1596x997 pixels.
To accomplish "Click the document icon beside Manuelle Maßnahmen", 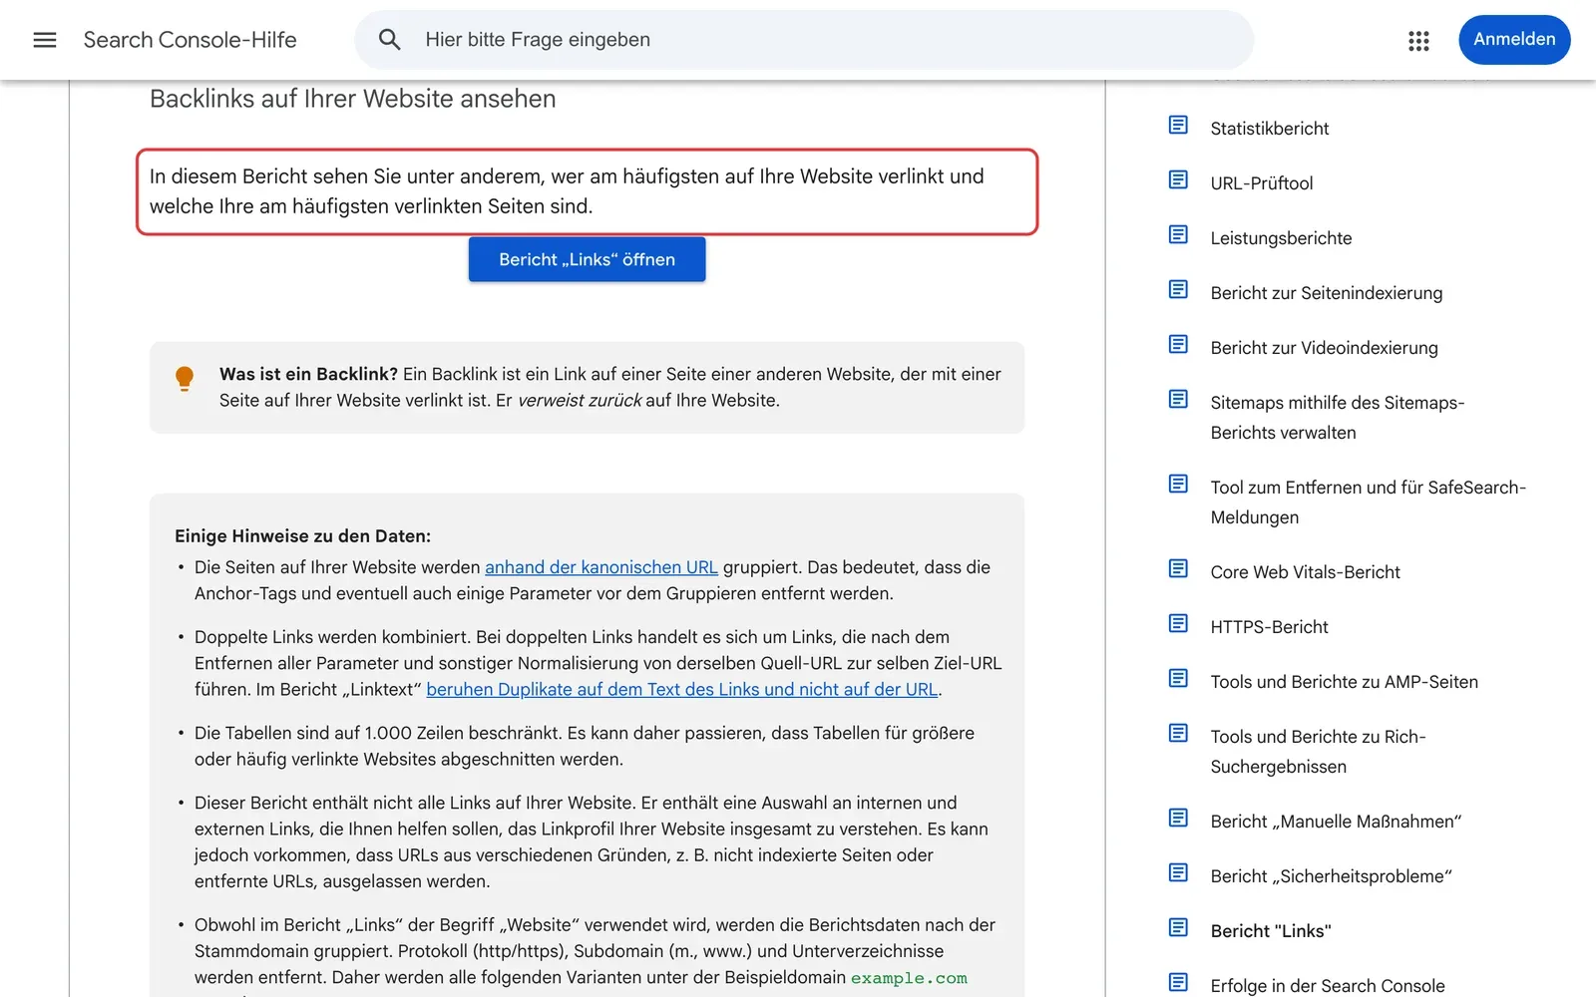I will tap(1178, 818).
